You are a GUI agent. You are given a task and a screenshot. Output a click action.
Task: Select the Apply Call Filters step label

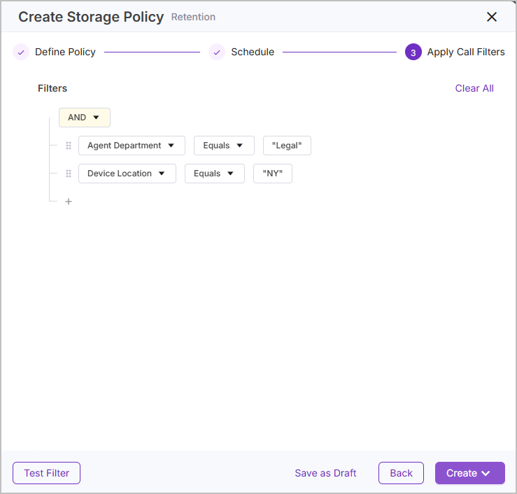click(x=466, y=52)
